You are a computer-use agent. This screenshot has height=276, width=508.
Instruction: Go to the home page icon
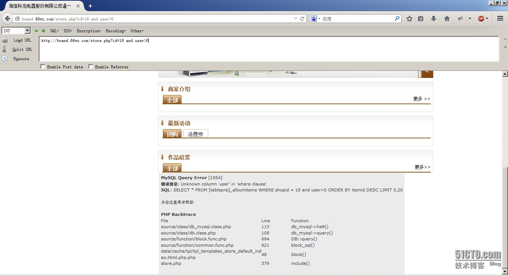pyautogui.click(x=447, y=19)
